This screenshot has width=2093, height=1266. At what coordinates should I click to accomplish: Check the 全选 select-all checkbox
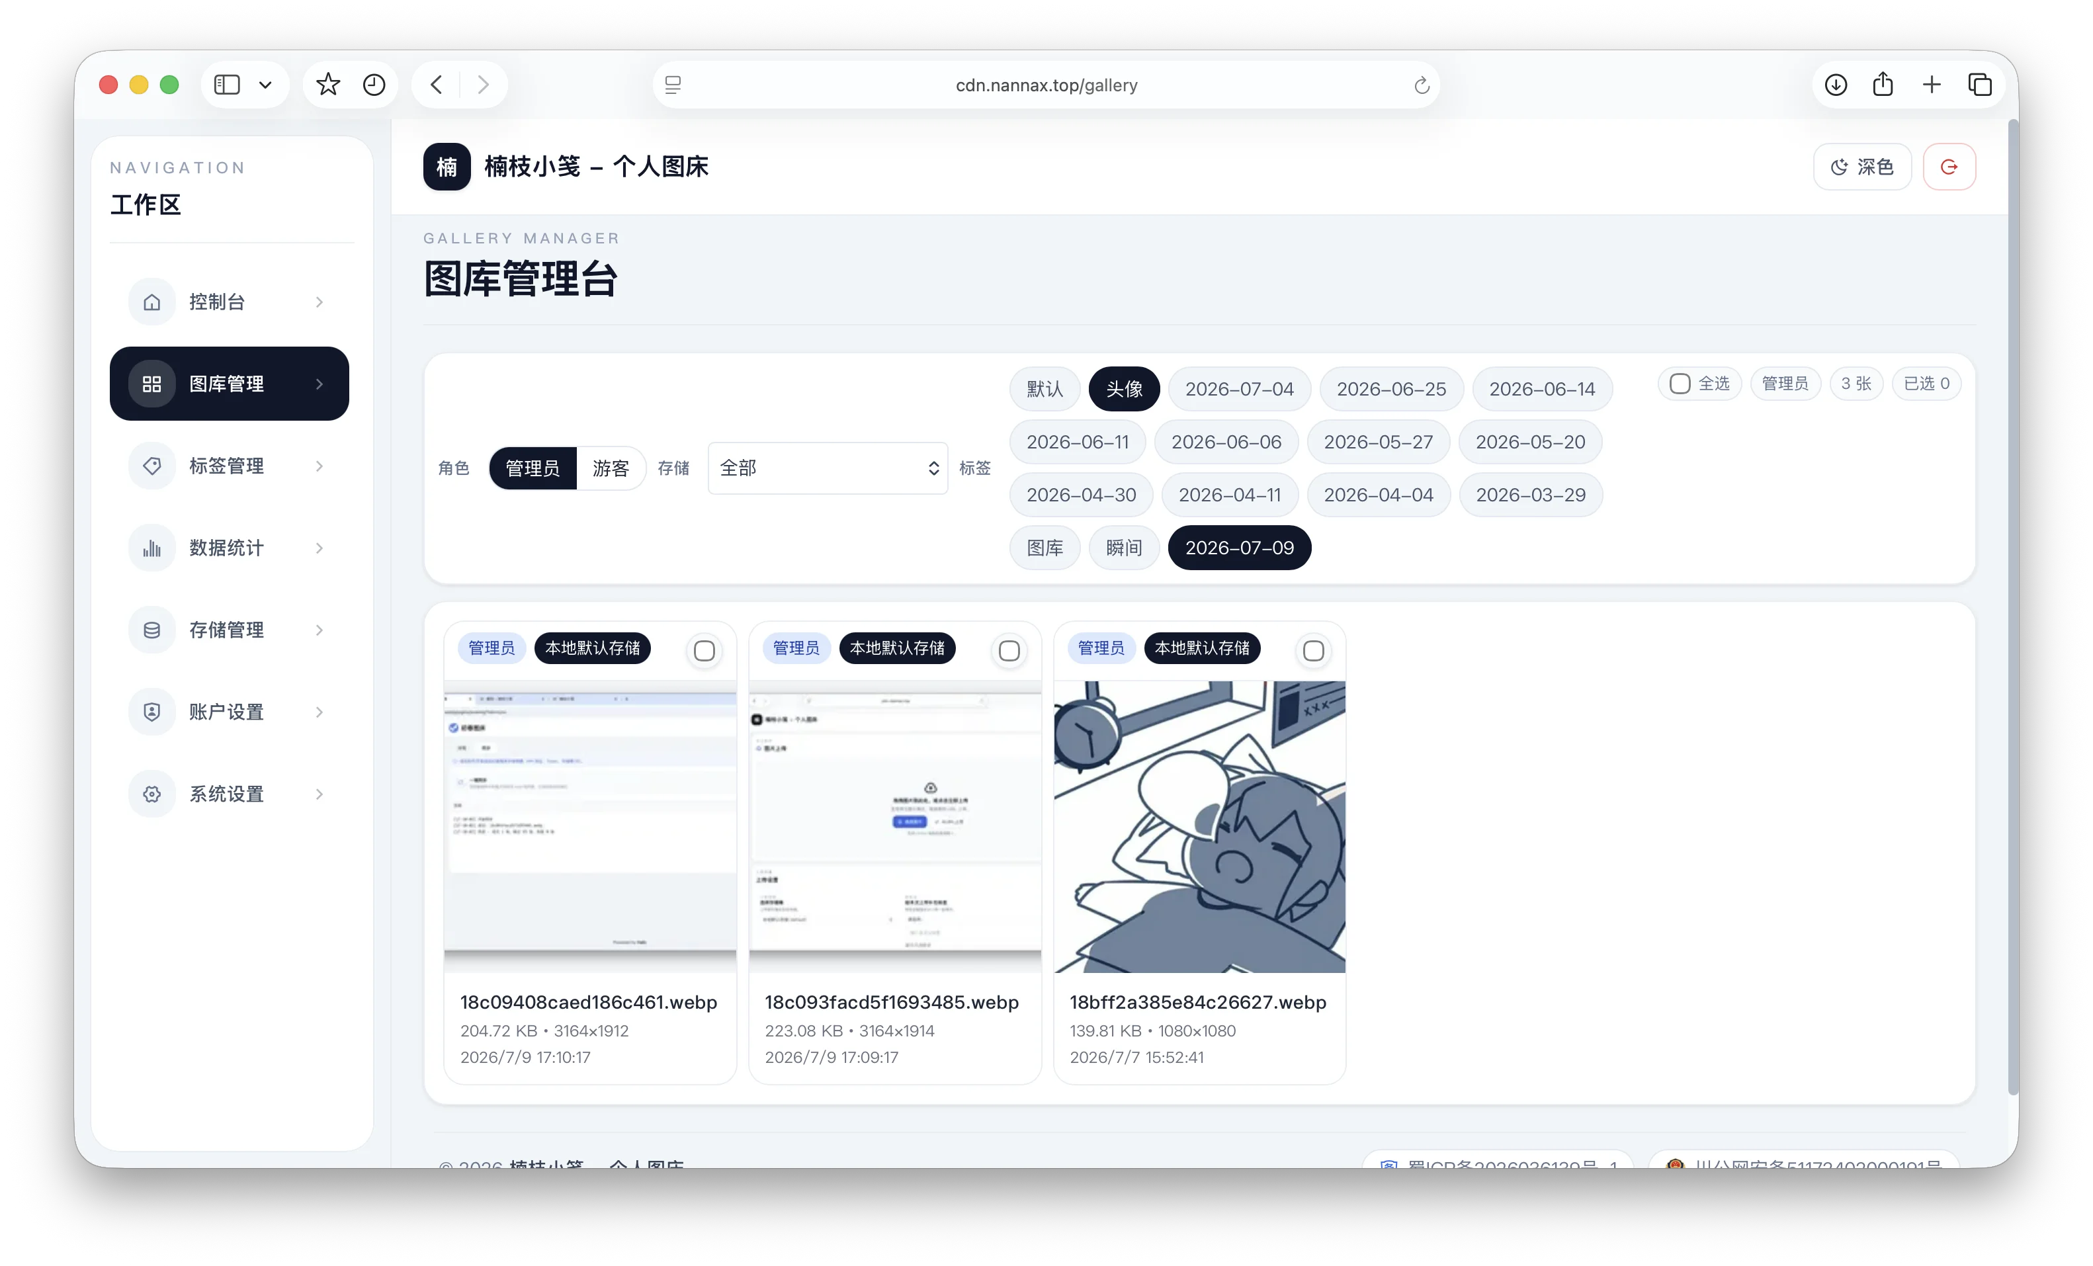[1680, 384]
